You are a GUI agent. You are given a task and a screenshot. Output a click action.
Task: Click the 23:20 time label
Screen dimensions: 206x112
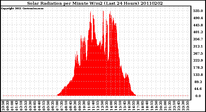pyautogui.click(x=183, y=106)
